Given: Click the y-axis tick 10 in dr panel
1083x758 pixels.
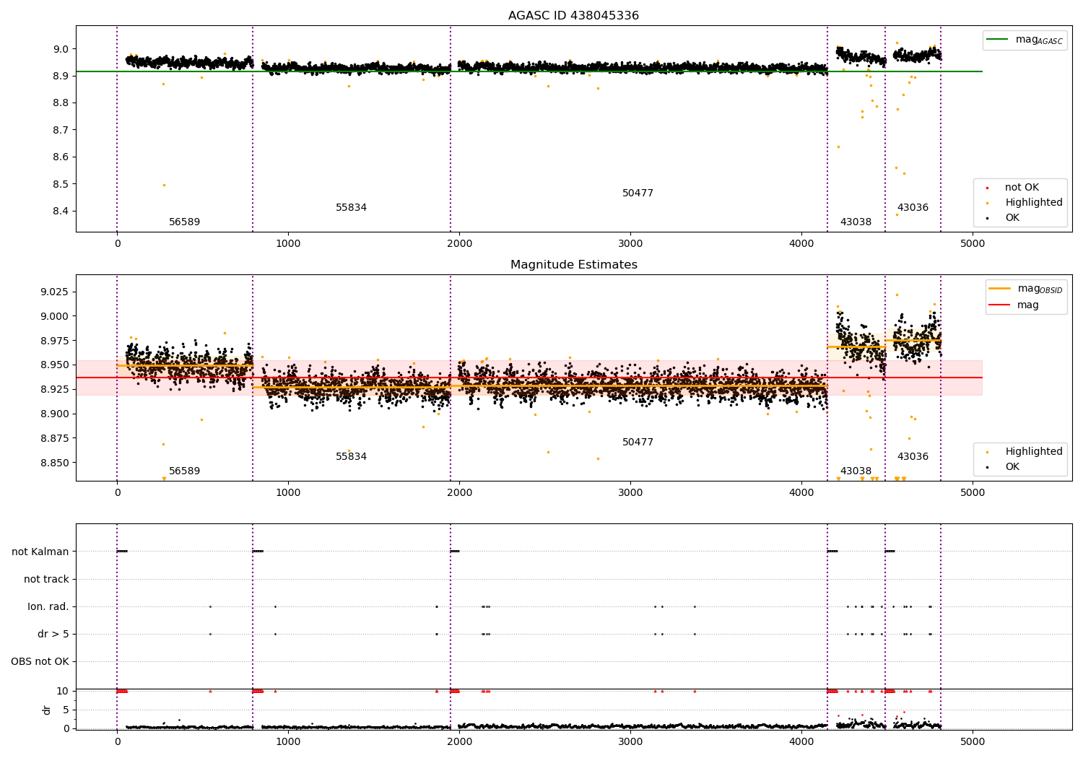Looking at the screenshot, I should (63, 692).
